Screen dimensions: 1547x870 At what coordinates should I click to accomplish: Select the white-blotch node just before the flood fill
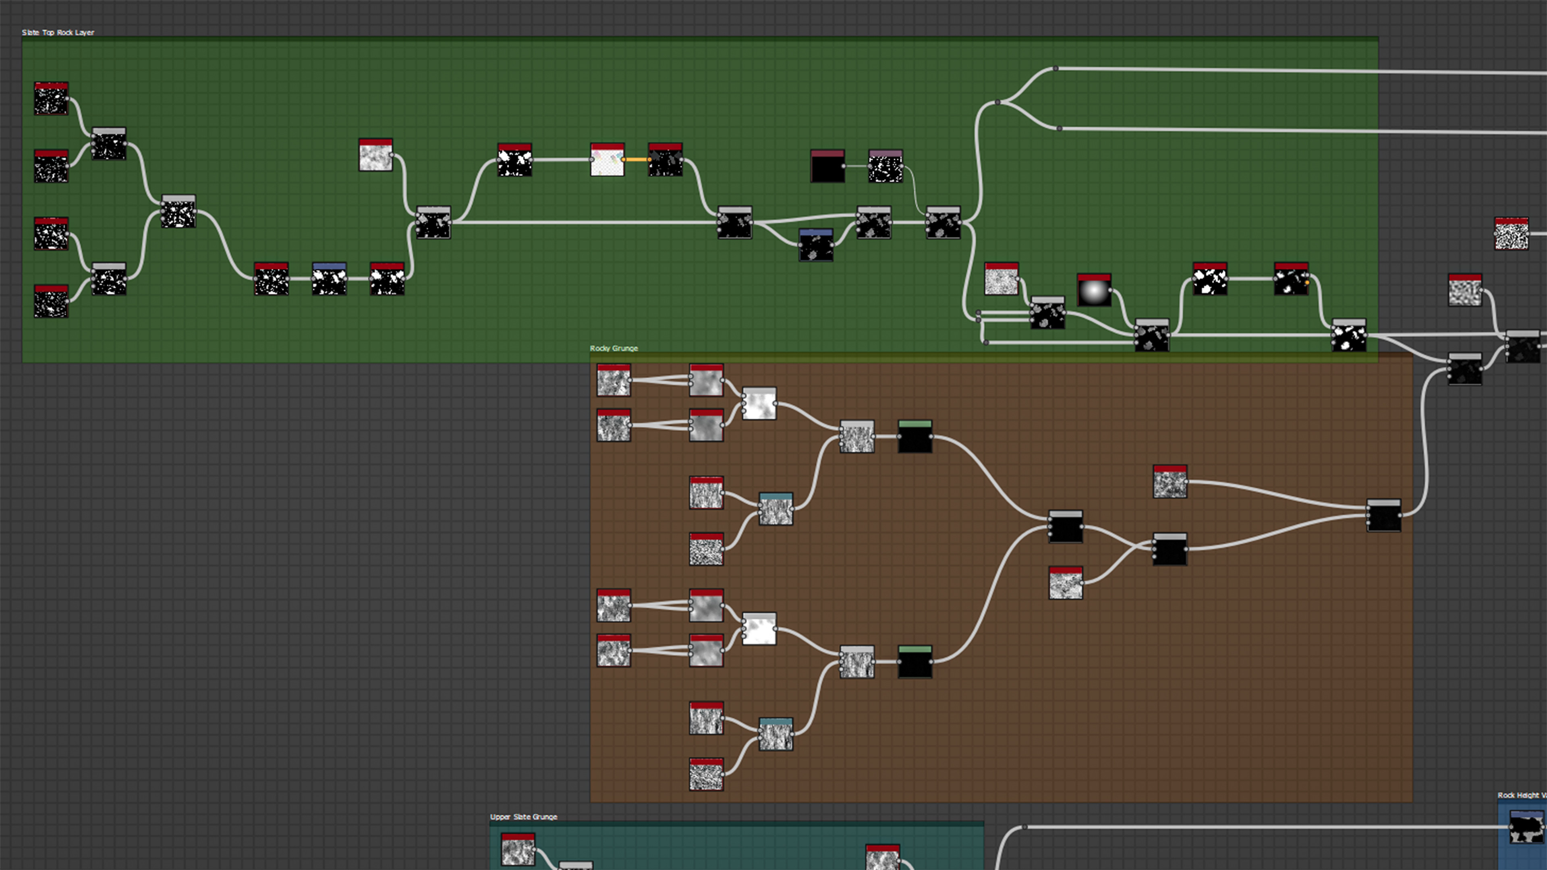click(x=515, y=159)
